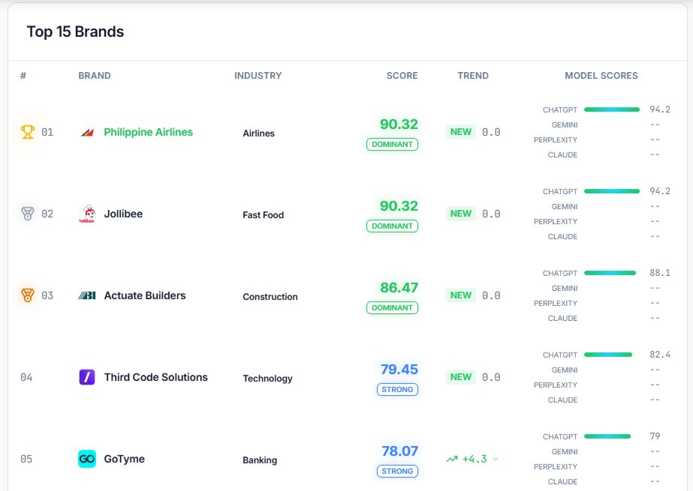Click the Fast Food industry cell
Screen dimensions: 693x491
pos(263,215)
